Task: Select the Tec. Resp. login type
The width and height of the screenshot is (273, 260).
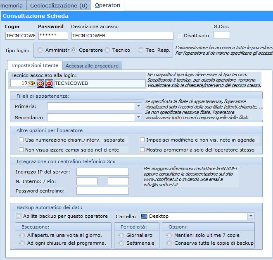Action: coord(141,50)
